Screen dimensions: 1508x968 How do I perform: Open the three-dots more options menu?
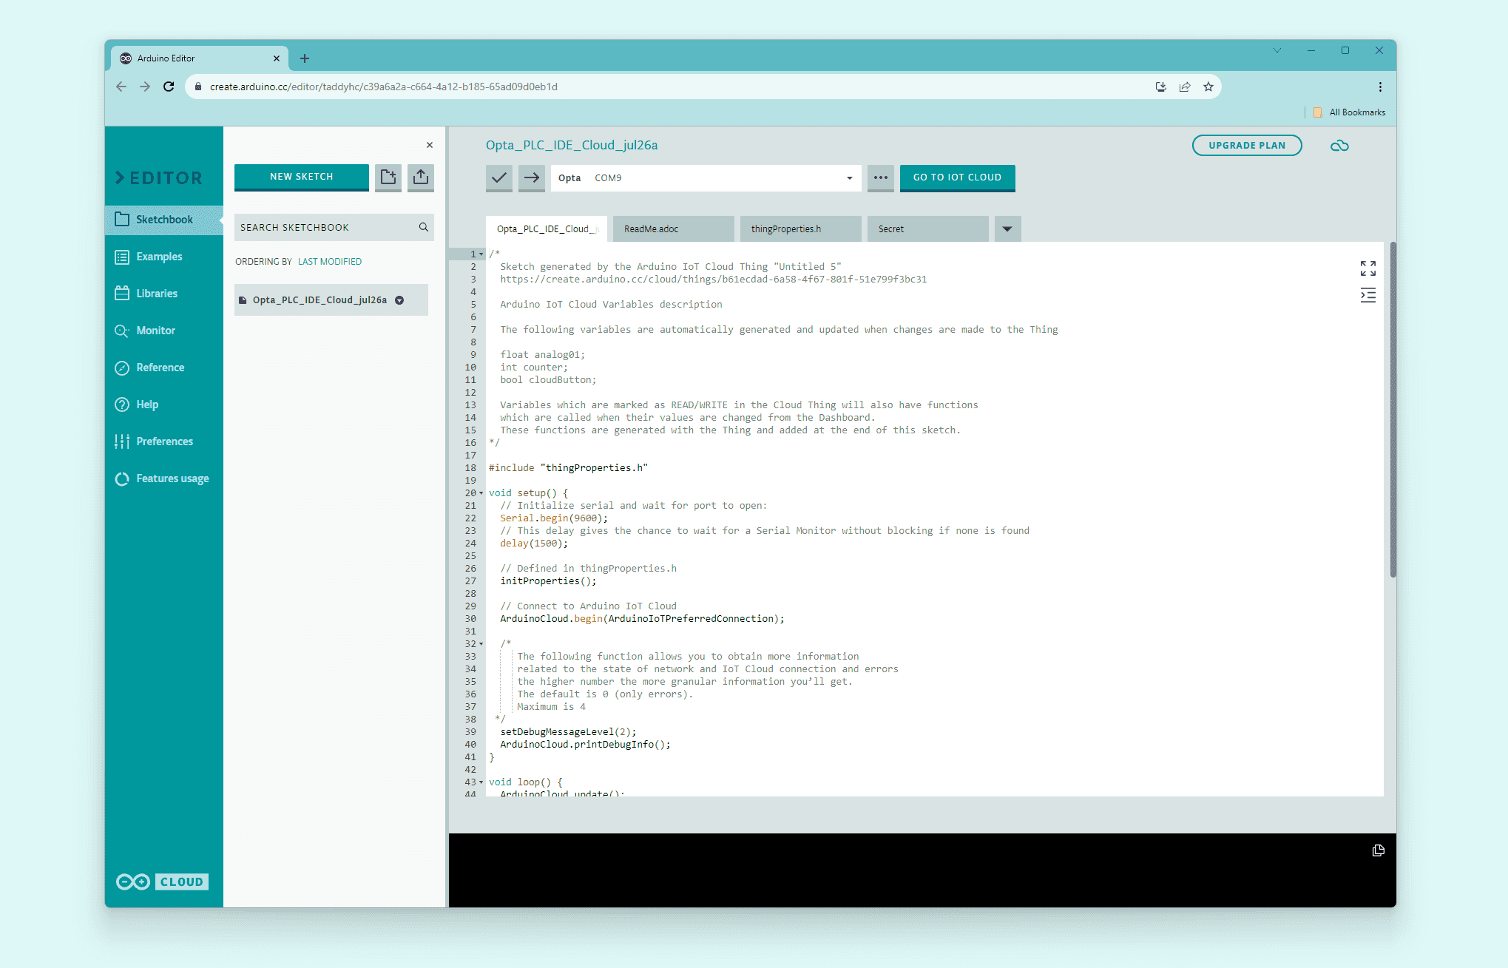pyautogui.click(x=880, y=177)
